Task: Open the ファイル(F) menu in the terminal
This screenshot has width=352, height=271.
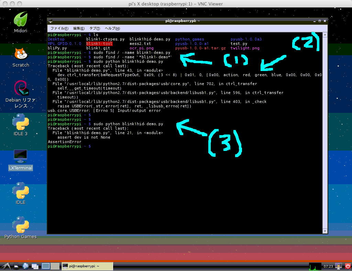Action: coord(59,28)
